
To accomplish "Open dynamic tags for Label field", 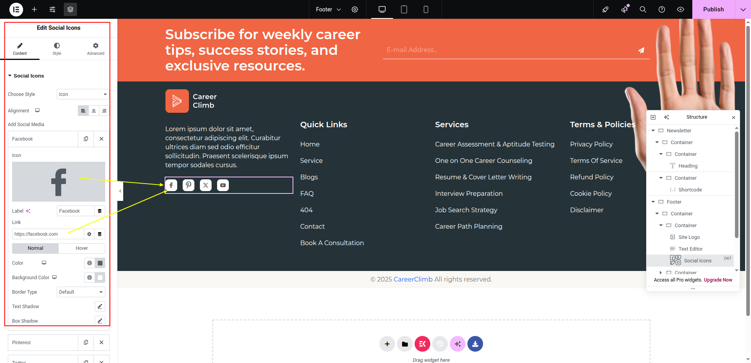I will point(100,211).
